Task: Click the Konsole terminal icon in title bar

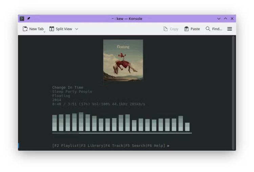Action: 22,19
